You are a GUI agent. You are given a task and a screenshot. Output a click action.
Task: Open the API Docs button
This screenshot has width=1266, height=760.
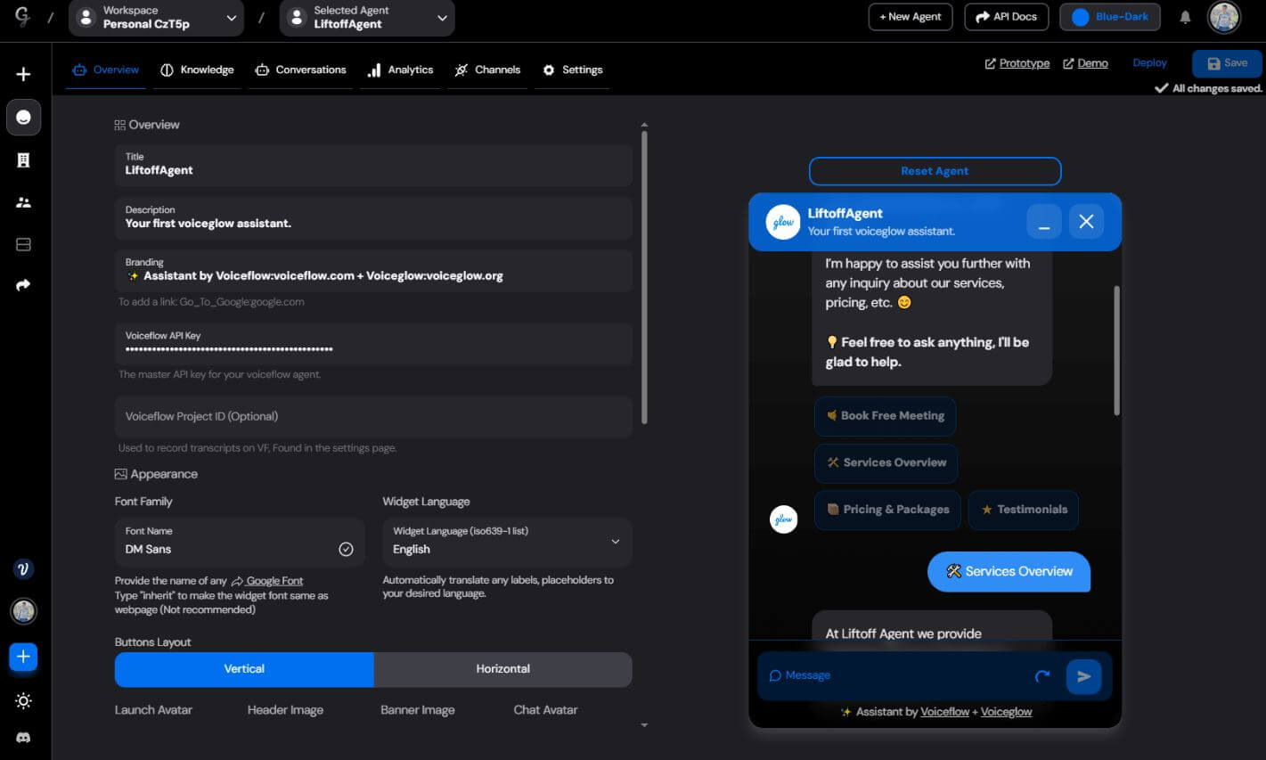pyautogui.click(x=1006, y=17)
